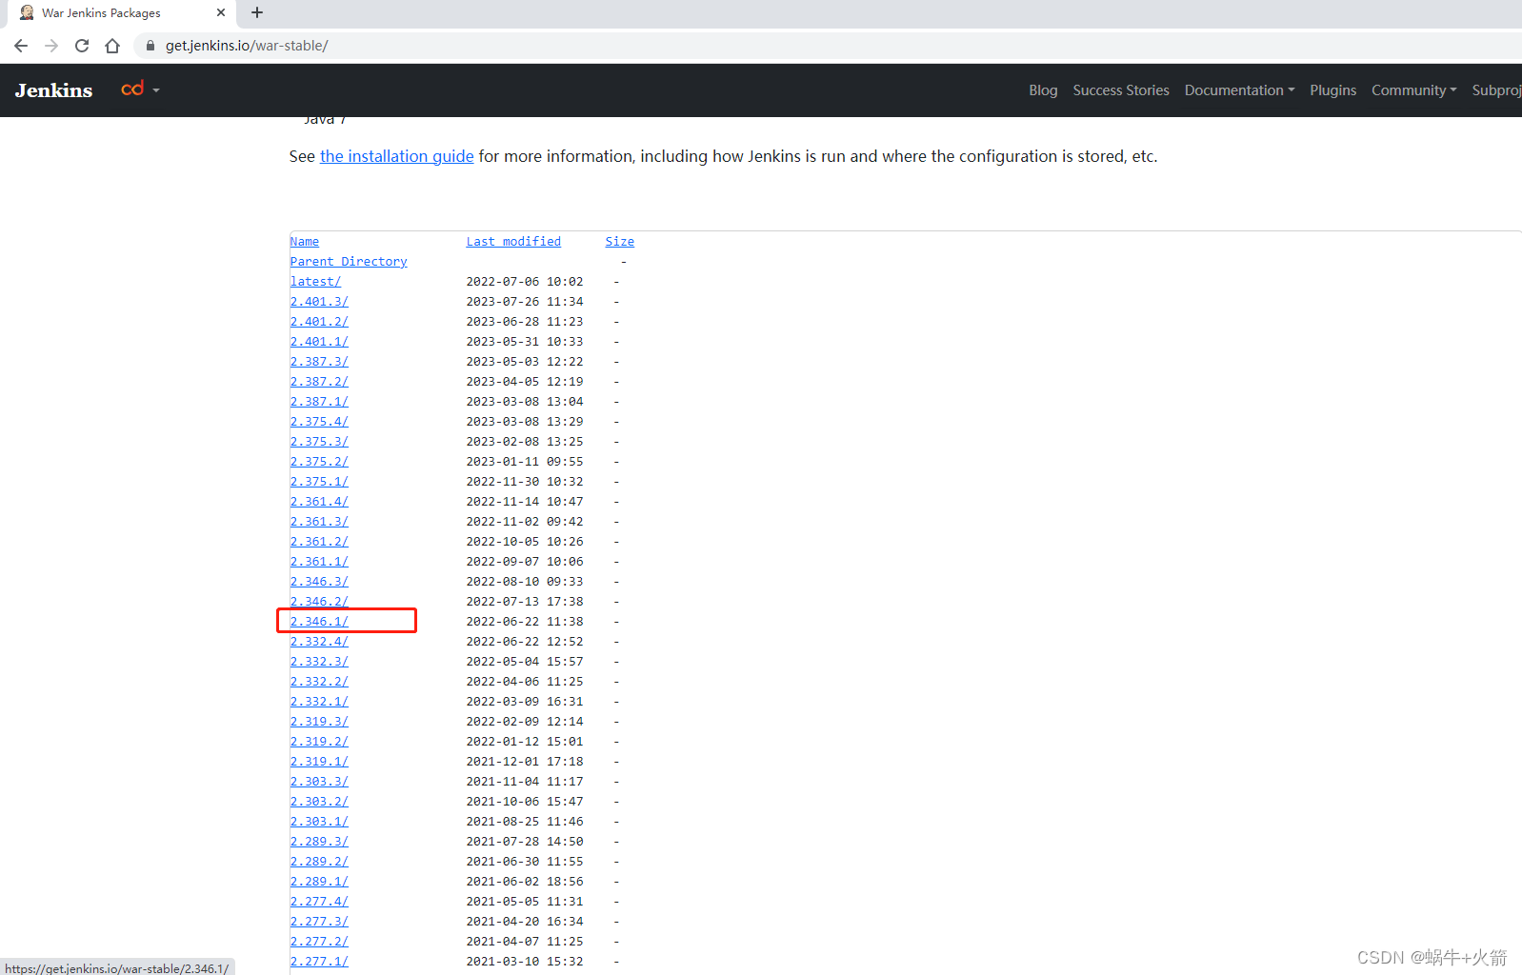
Task: Open the Parent Directory link
Action: pyautogui.click(x=349, y=262)
